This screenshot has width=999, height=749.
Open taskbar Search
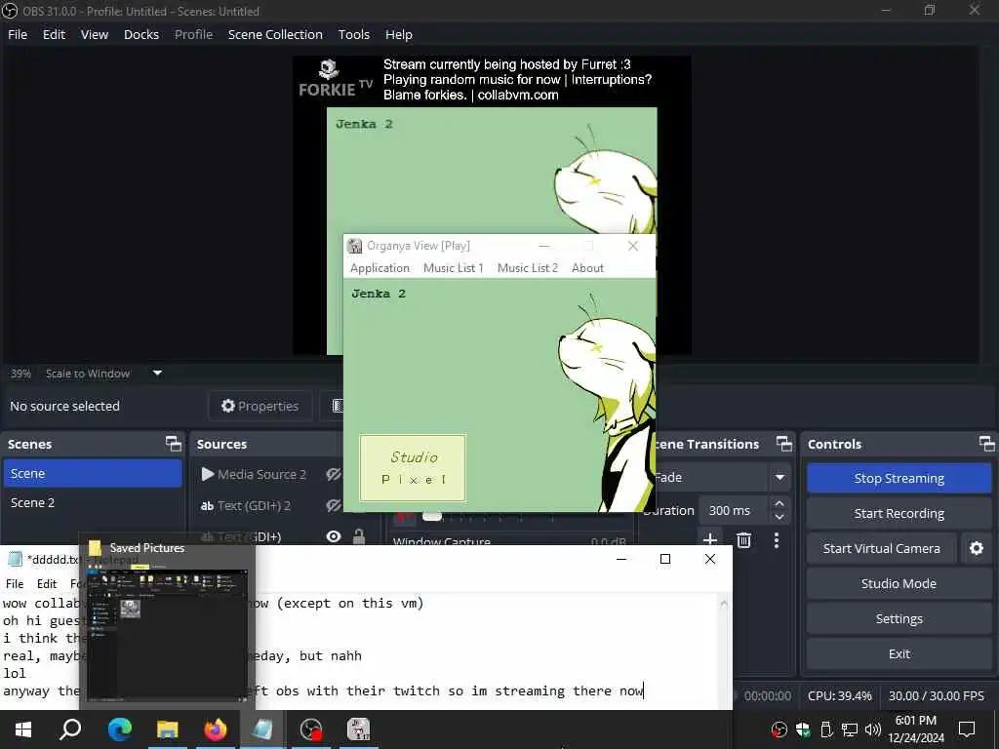[70, 729]
